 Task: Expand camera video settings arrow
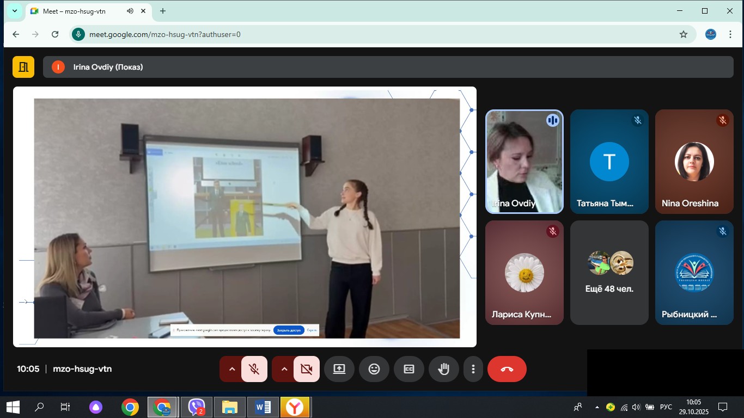[284, 369]
